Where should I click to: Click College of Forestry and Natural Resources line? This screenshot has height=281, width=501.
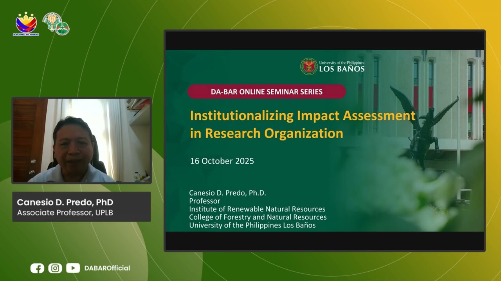[x=258, y=217]
